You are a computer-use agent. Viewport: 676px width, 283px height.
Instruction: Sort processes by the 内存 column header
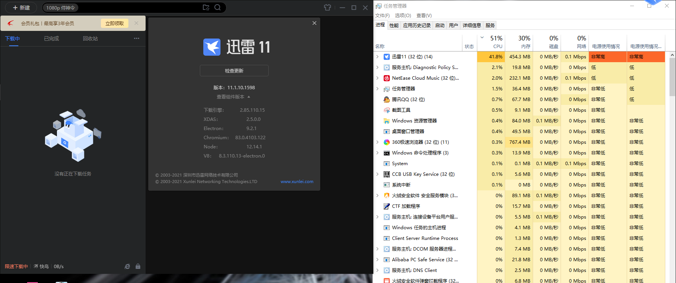point(519,42)
